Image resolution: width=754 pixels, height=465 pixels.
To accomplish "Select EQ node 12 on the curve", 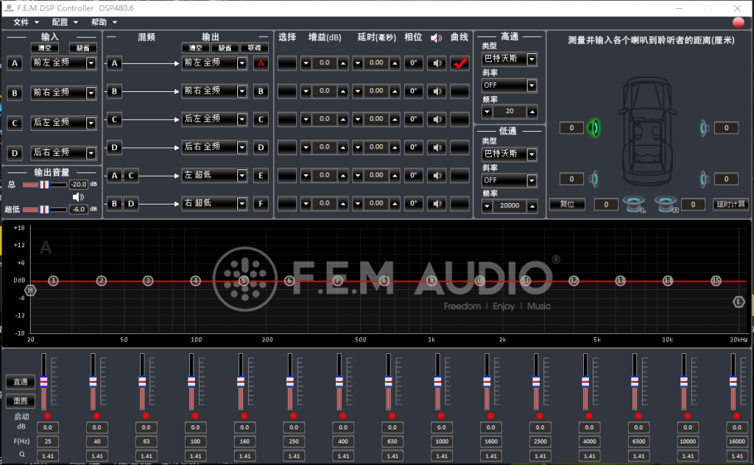I will (574, 280).
